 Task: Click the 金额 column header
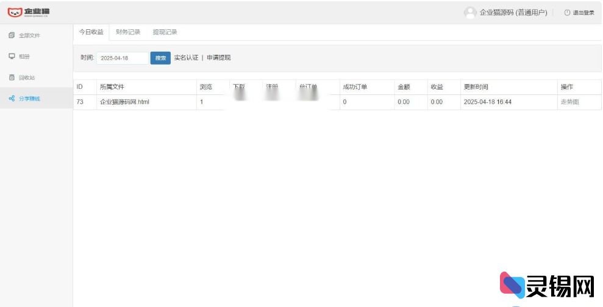point(404,87)
